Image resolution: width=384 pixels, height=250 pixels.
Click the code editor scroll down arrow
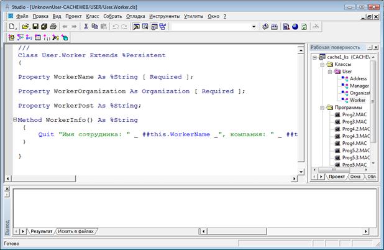301,172
